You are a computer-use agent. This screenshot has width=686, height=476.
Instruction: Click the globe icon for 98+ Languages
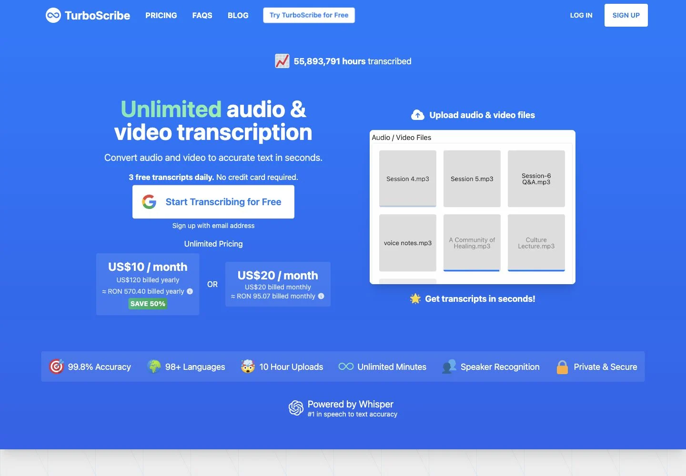(x=154, y=367)
